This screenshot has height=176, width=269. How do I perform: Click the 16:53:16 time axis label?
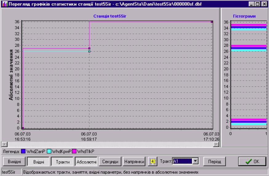(23, 139)
